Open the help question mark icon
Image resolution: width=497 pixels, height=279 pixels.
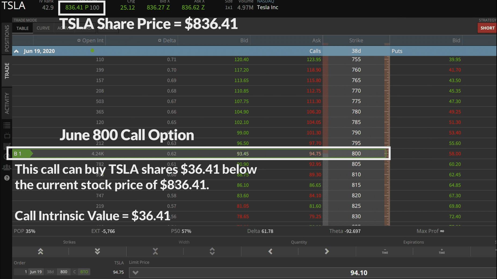tap(7, 178)
